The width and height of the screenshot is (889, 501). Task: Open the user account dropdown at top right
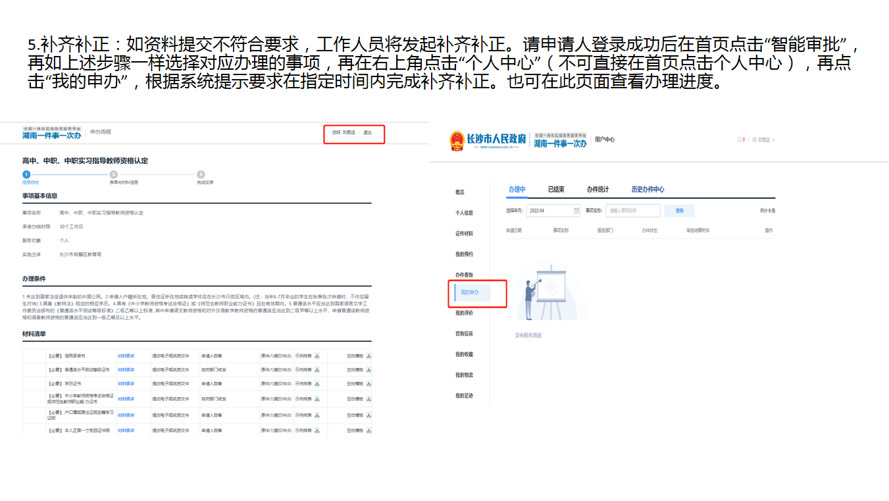point(765,140)
